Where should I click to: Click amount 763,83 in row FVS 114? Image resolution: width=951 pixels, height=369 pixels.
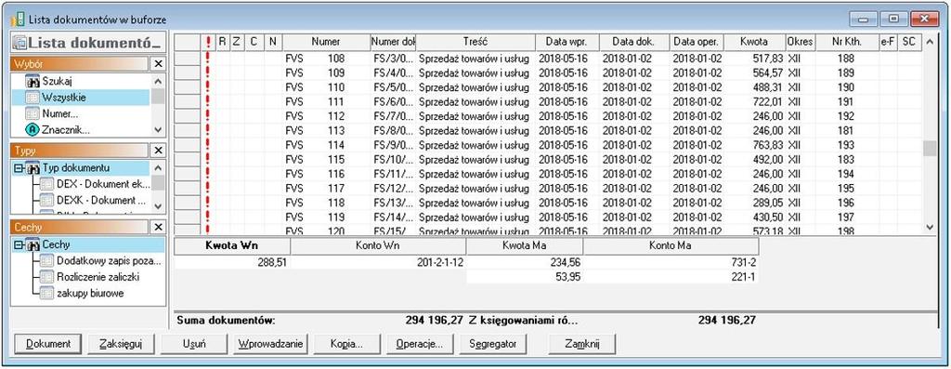pos(768,145)
